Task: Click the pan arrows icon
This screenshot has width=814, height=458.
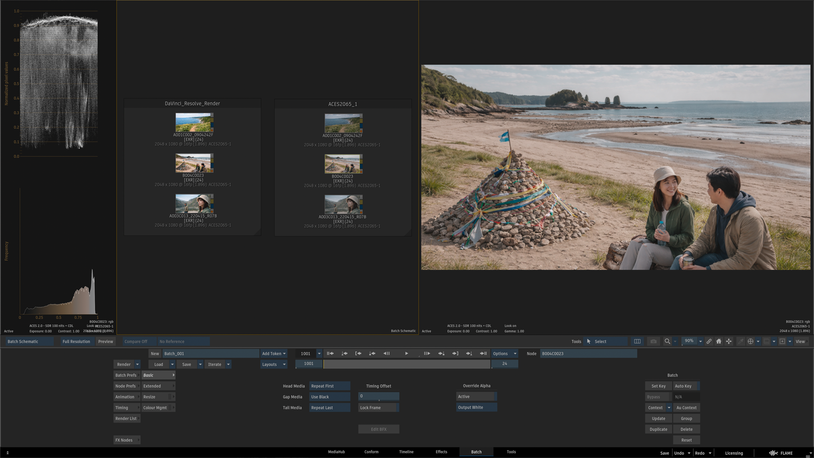Action: click(729, 341)
